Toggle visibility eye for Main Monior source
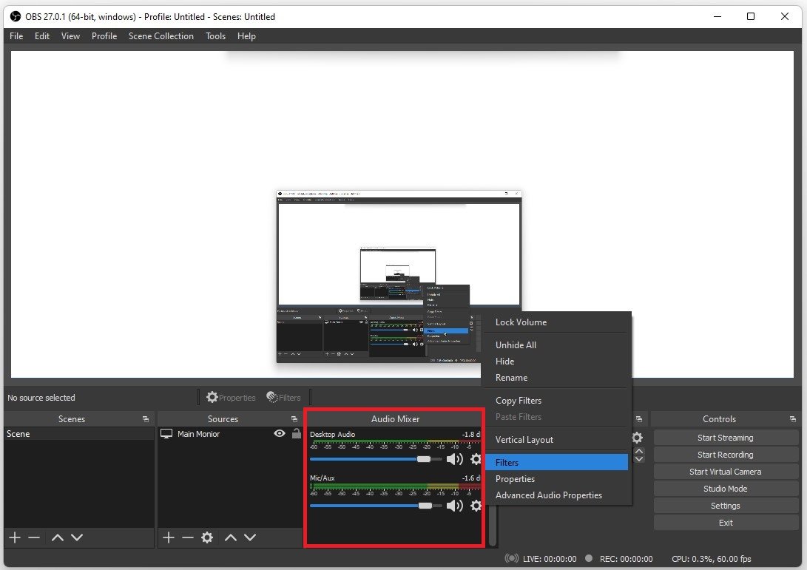 point(280,434)
